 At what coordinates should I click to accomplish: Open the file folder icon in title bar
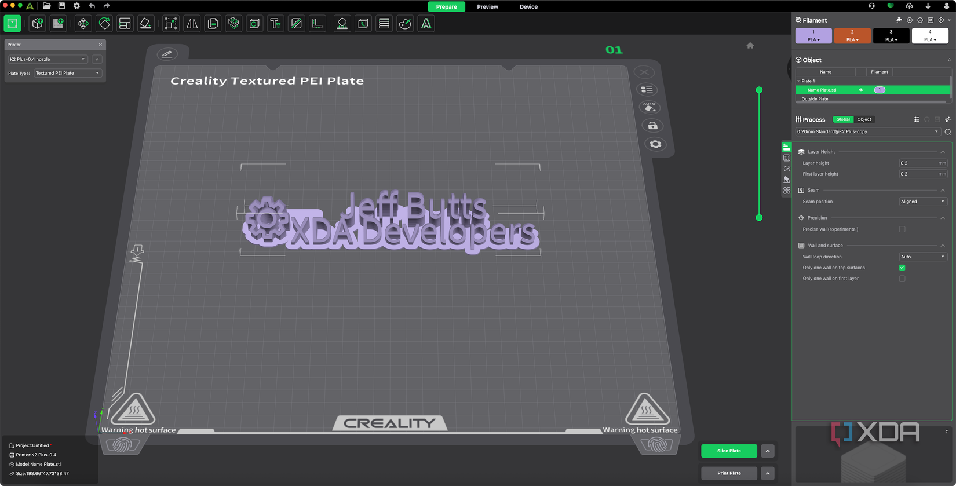47,6
